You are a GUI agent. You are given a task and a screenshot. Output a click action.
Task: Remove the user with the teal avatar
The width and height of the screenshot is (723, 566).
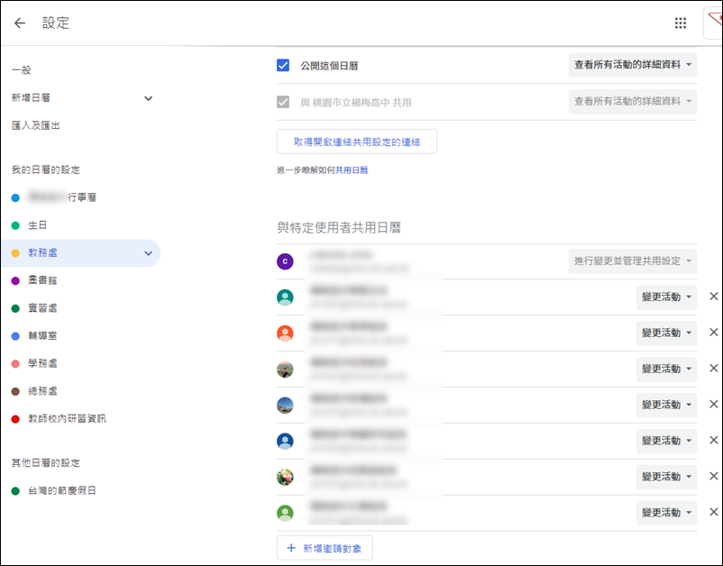(x=713, y=297)
